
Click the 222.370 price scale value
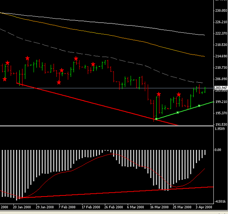coord(221,33)
